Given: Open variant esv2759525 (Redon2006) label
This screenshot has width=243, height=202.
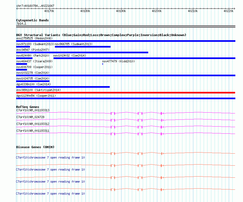Looking at the screenshot, I should pos(34,38).
